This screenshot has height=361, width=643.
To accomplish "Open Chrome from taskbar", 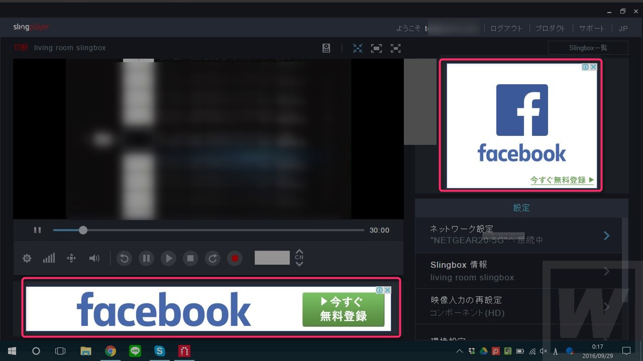I will click(111, 351).
